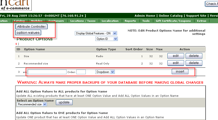Open the Option ID sort dropdown
218x120 pixels.
[106, 39]
